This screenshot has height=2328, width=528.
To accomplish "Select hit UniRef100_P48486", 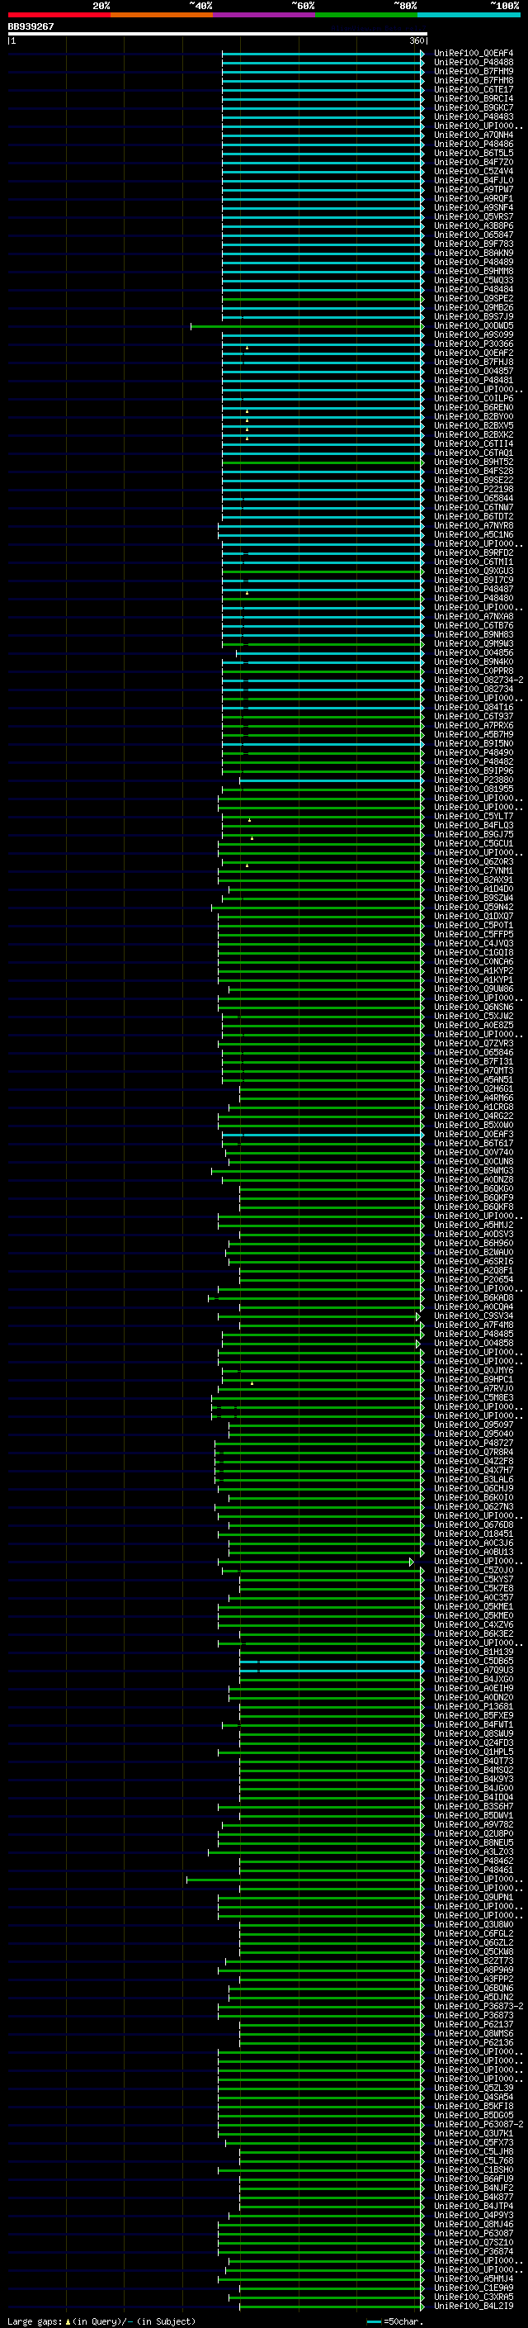I will point(474,144).
